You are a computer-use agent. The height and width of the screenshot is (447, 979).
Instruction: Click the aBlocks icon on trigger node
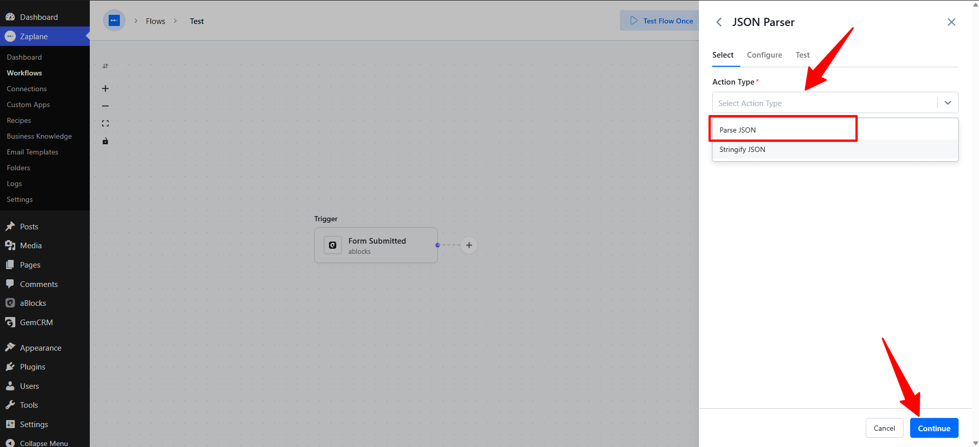333,245
